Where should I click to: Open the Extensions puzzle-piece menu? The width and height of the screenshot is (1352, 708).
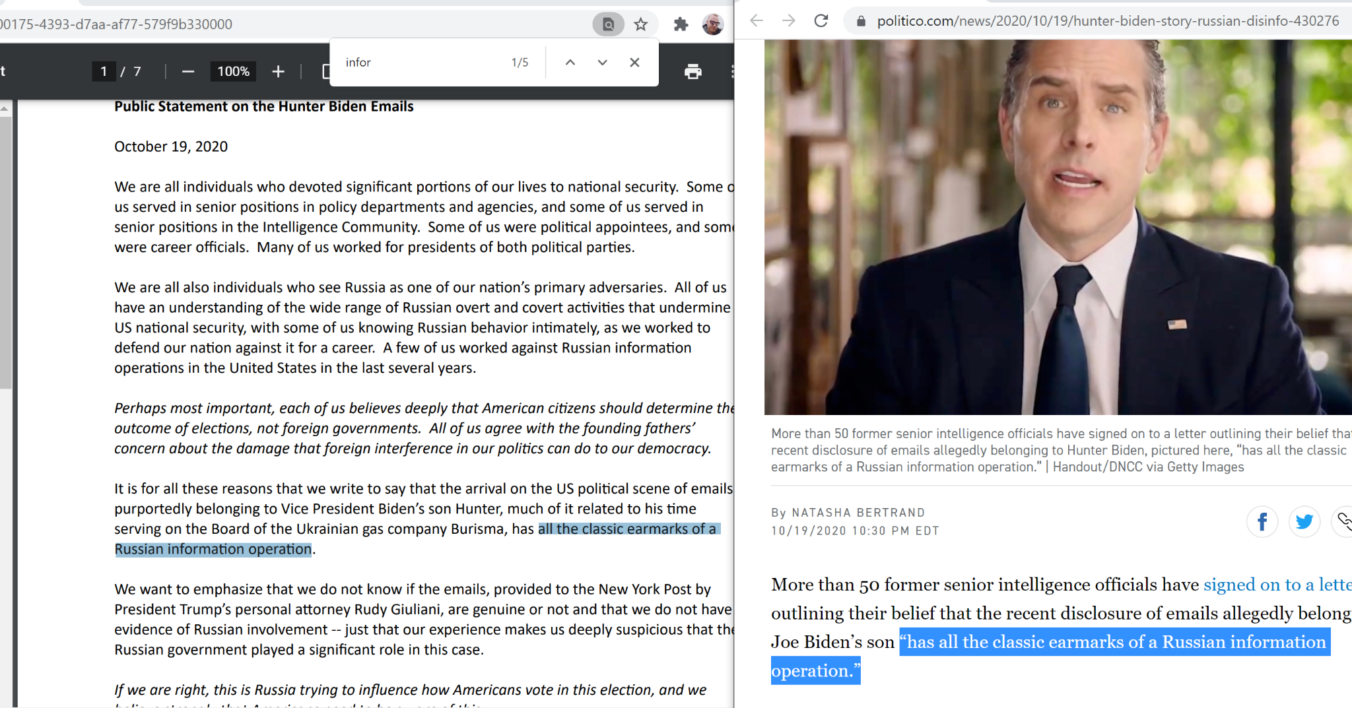coord(681,24)
